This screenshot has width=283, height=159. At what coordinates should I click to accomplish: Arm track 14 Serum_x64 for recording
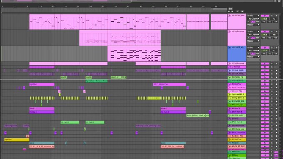click(x=276, y=15)
